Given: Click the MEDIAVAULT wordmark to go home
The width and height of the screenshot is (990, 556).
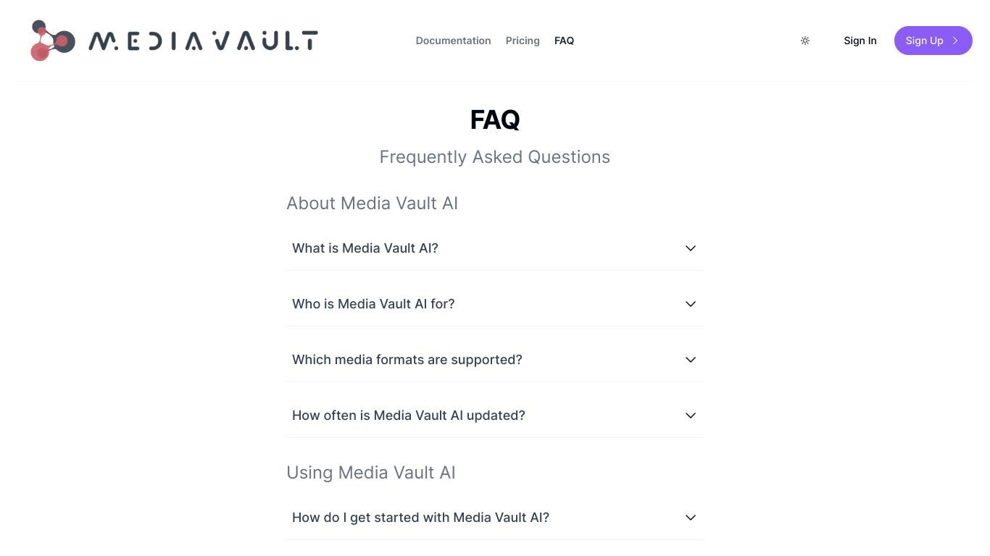Looking at the screenshot, I should click(203, 41).
